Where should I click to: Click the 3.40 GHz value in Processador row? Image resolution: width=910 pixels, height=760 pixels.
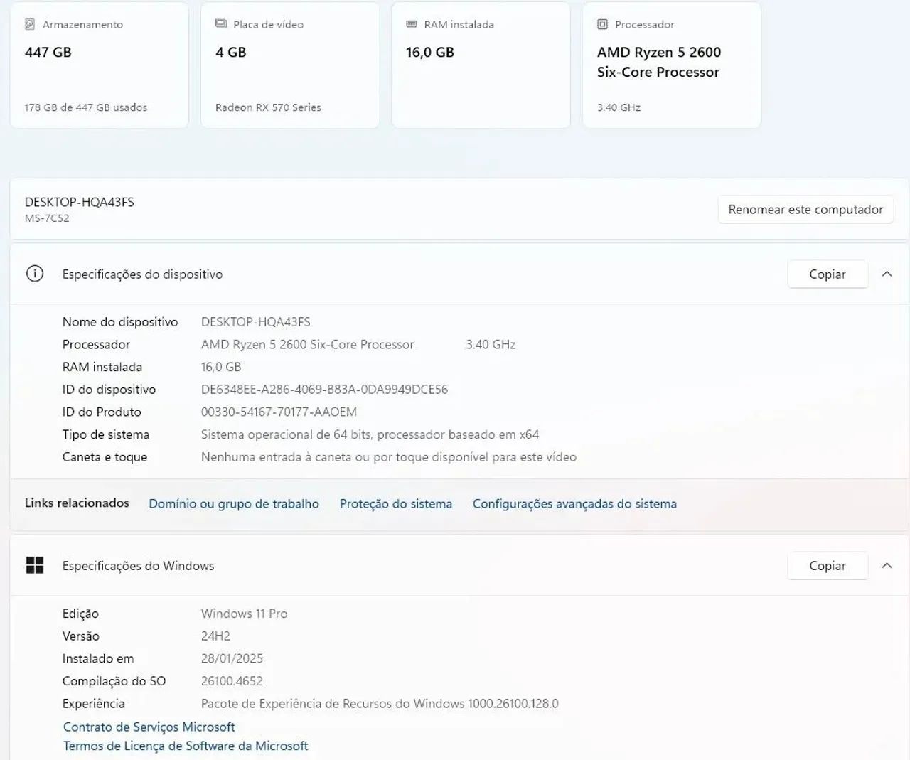click(x=491, y=344)
